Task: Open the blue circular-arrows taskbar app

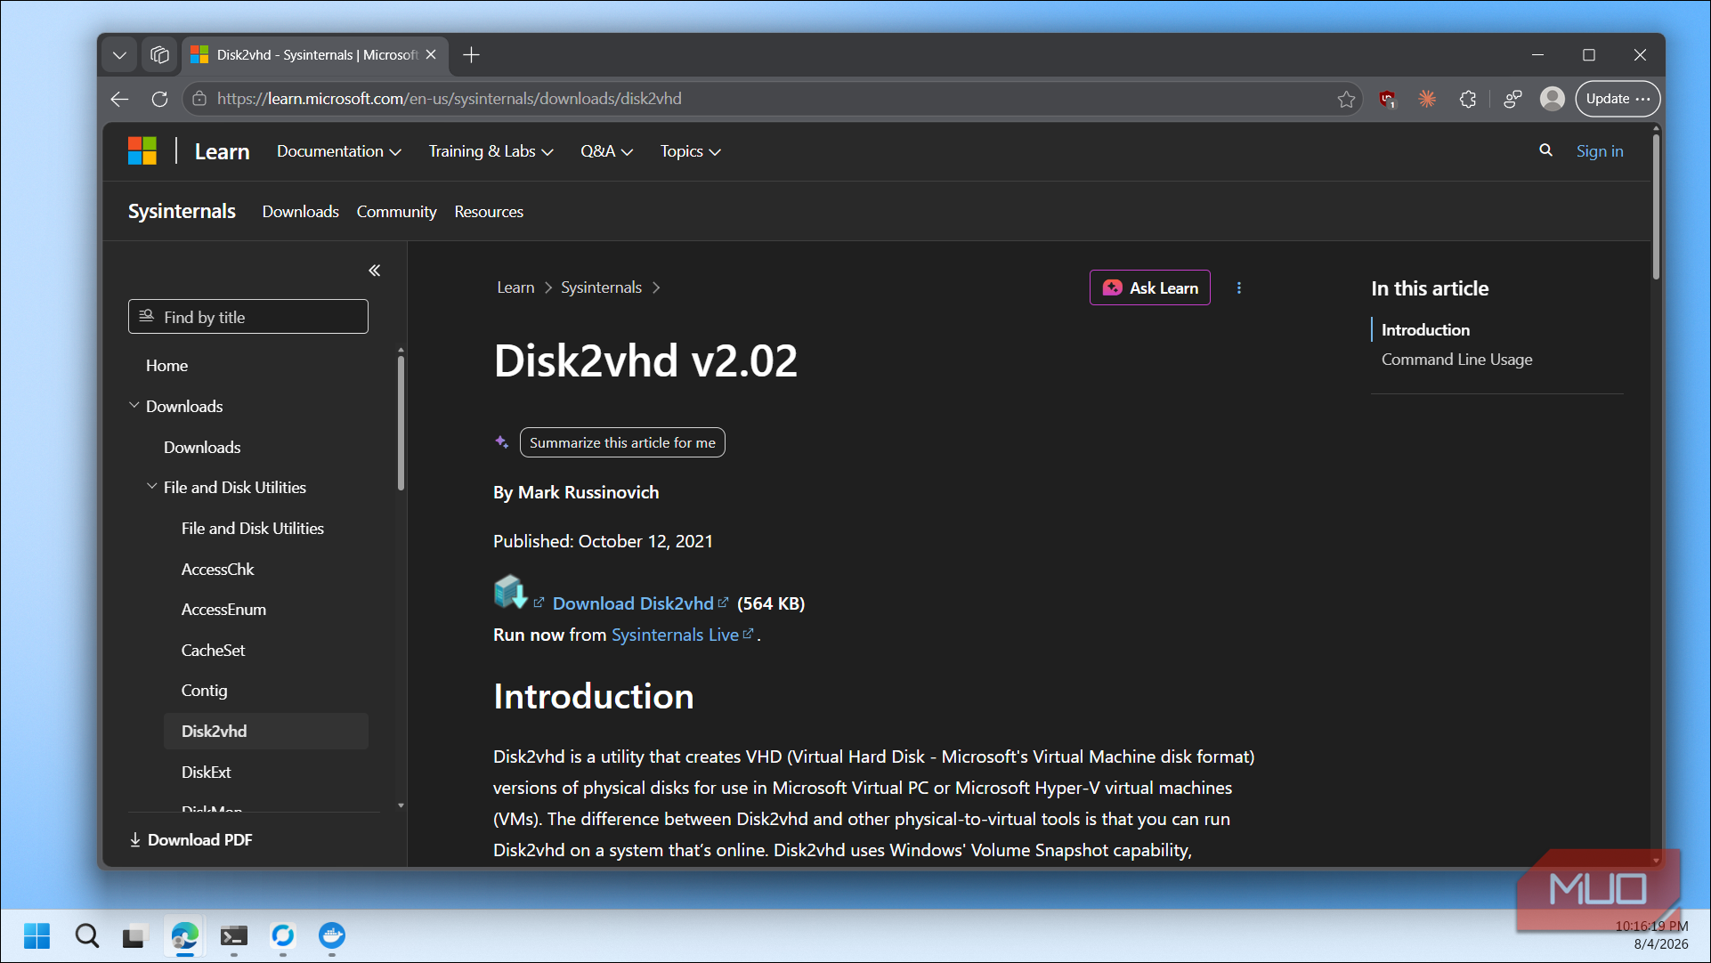Action: [x=282, y=935]
